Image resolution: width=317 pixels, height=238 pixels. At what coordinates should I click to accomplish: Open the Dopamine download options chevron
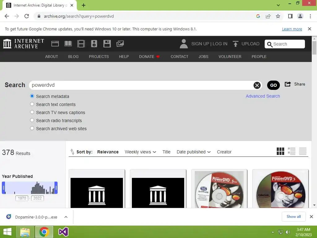click(x=66, y=217)
